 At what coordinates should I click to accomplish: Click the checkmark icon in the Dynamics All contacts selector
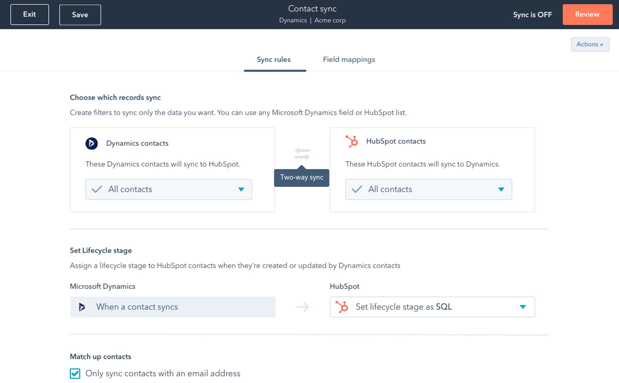click(x=96, y=189)
